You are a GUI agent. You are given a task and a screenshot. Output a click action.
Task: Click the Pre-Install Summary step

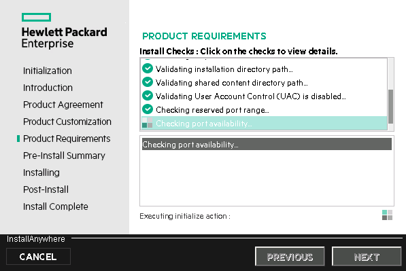[x=64, y=156]
